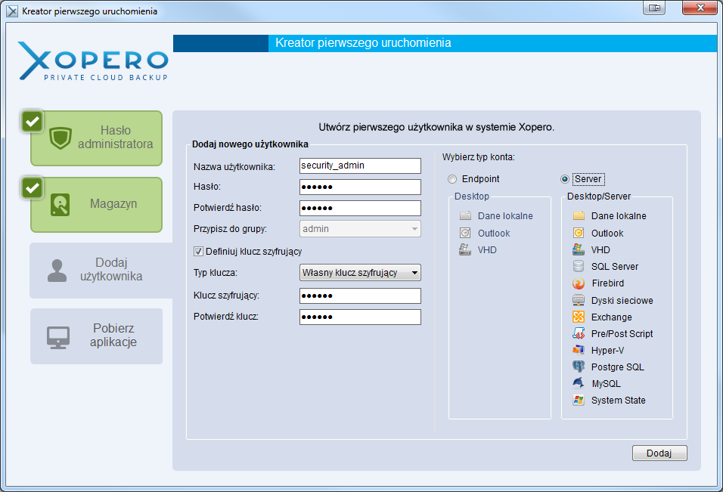Select the Server account type radio button
The width and height of the screenshot is (723, 492).
pyautogui.click(x=565, y=179)
